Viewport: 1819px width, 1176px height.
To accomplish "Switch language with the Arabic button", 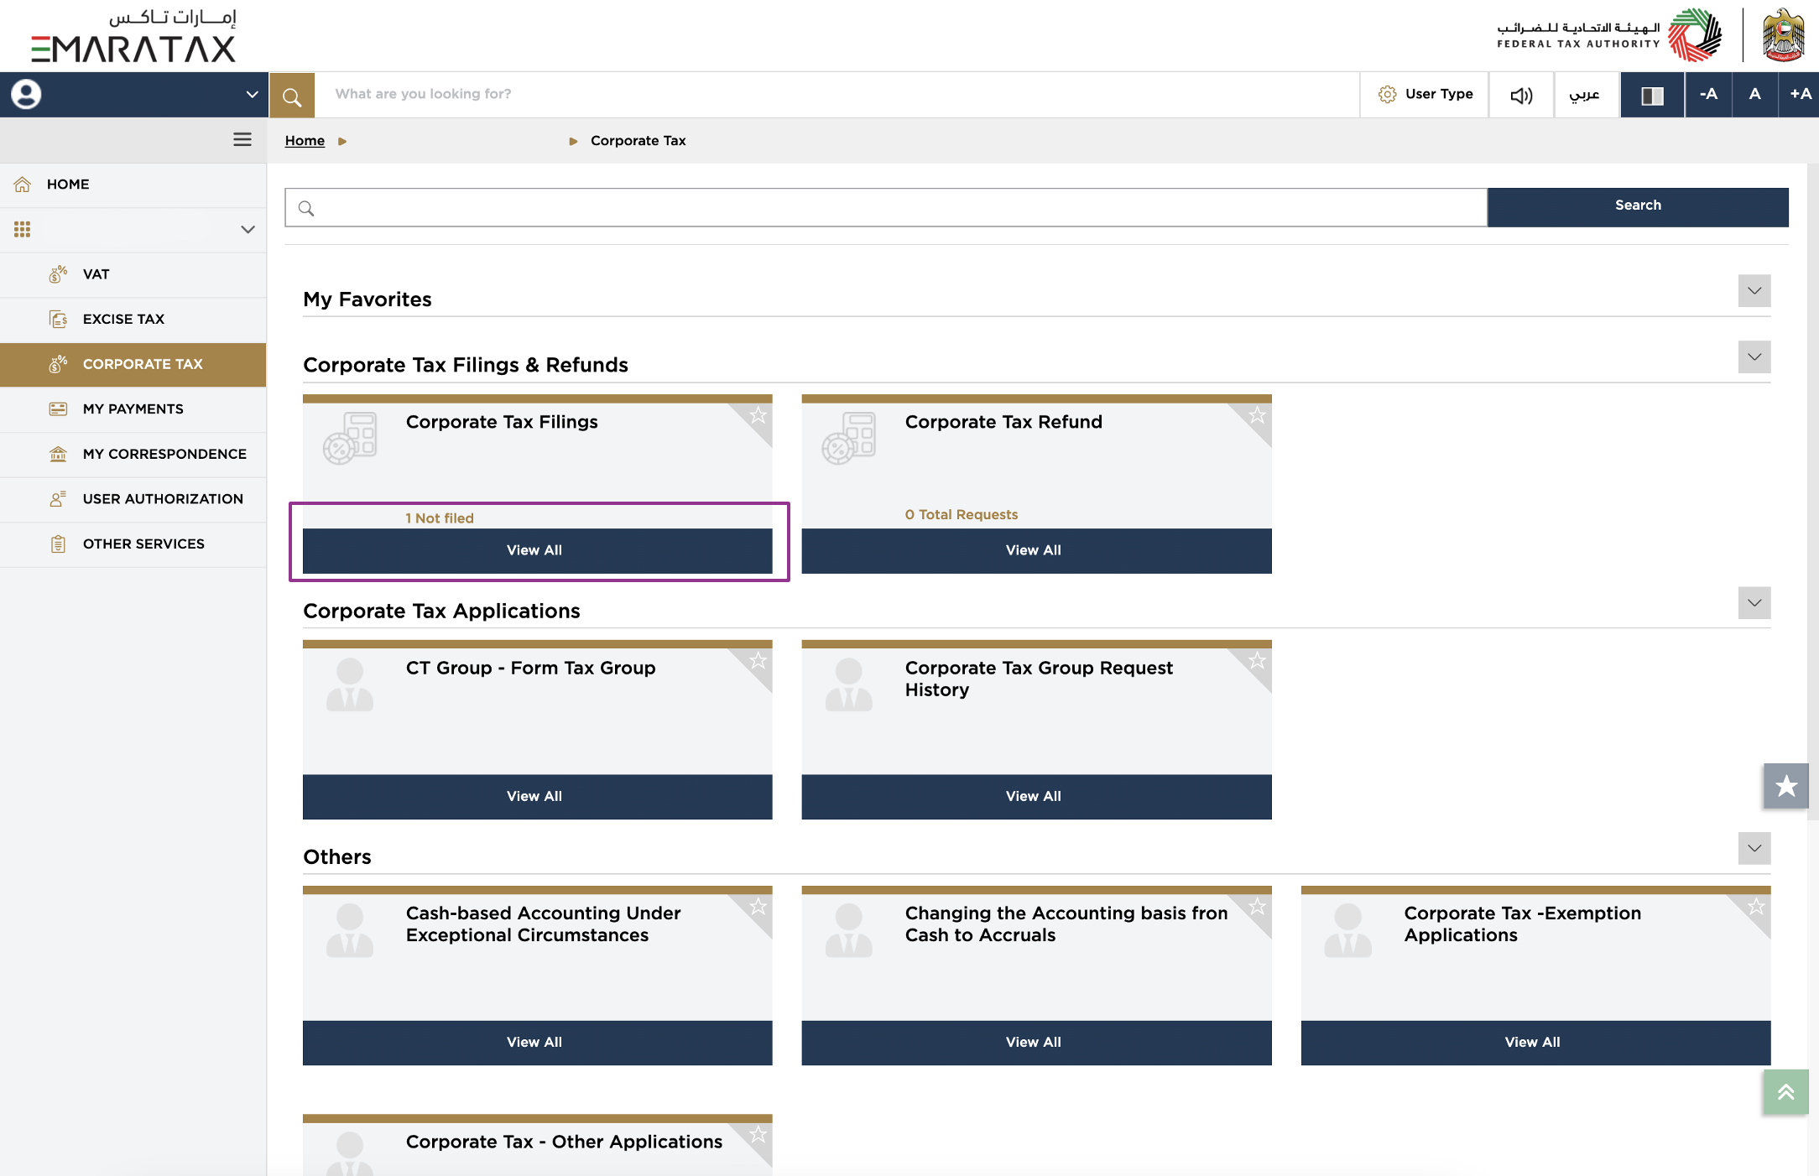I will 1585,95.
